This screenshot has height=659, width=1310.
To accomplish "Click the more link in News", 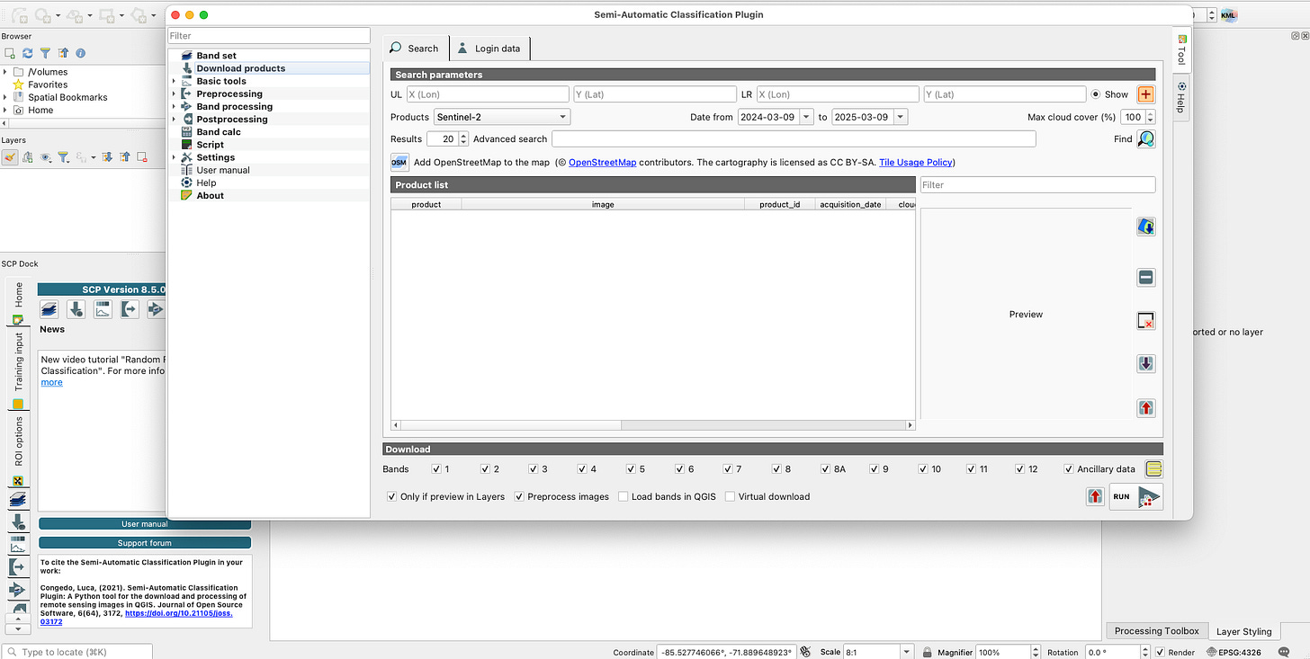I will [52, 382].
